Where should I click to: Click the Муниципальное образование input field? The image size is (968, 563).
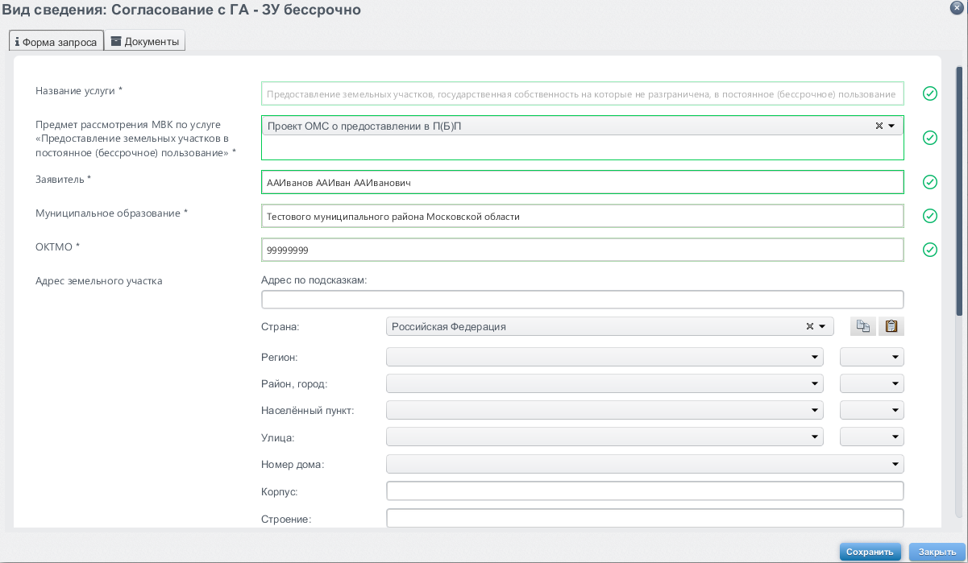click(x=583, y=217)
